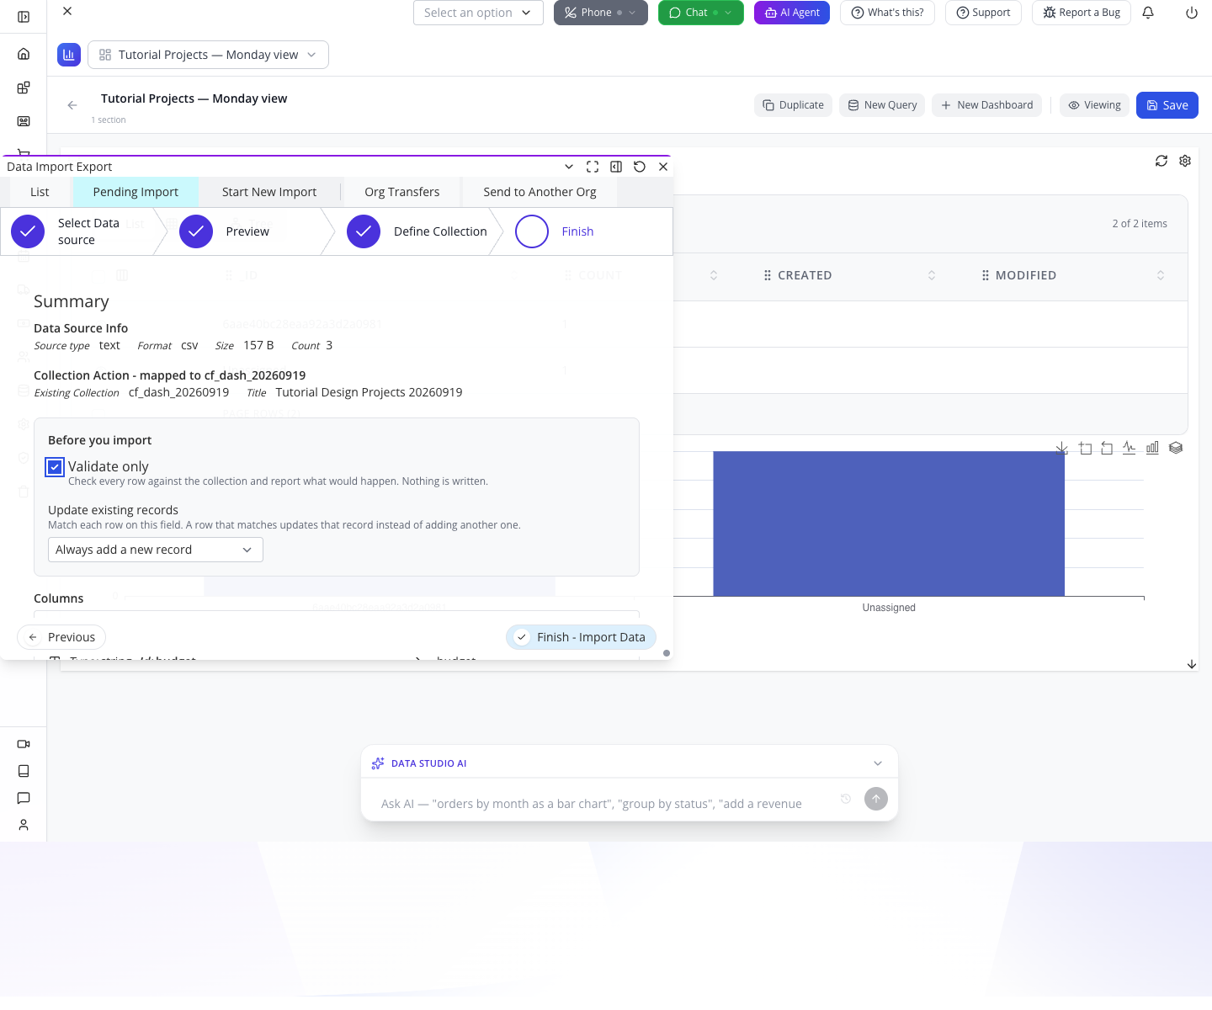Click the chart stack layers icon
This screenshot has height=1010, width=1212.
click(x=1176, y=448)
